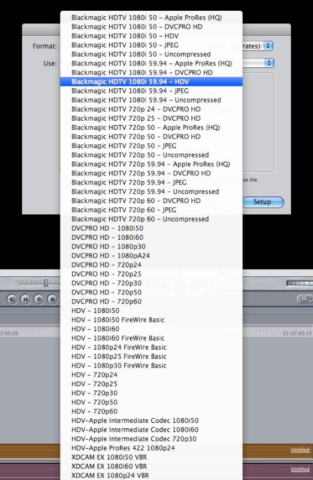Select Blackmagic HDTV 720p 60 – Uncompressed
The image size is (313, 480).
[x=151, y=219]
